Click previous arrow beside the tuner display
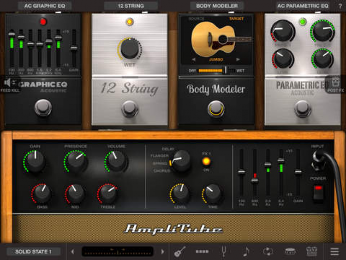346x260 pixels. [x=72, y=252]
